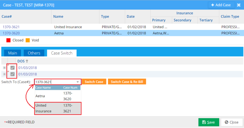Open the Others tab
Image resolution: width=244 pixels, height=128 pixels.
coord(34,53)
